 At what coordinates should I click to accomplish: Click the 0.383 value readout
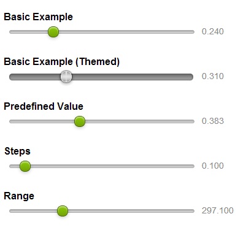[213, 121]
